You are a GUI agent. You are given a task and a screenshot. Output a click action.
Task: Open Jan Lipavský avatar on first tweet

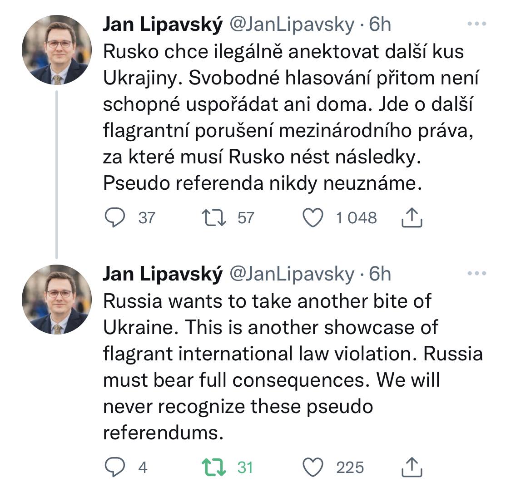pyautogui.click(x=57, y=50)
